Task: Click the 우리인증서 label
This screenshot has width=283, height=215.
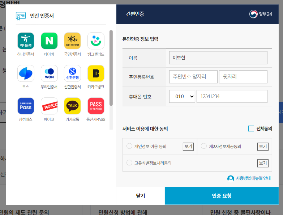Action: 49,87
